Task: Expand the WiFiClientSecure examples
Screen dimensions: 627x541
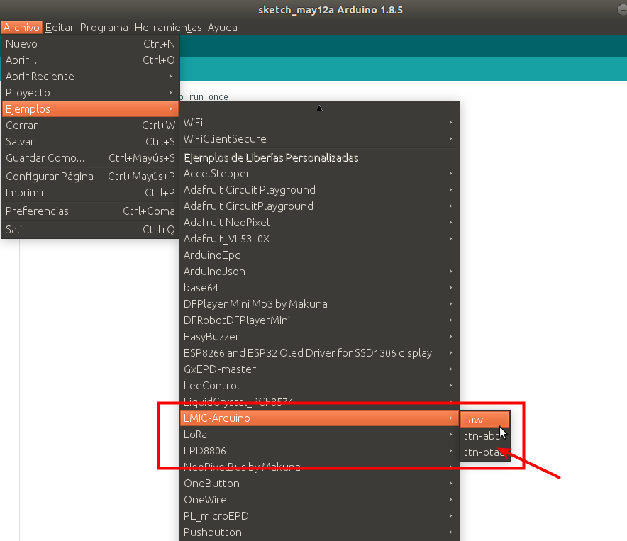Action: pyautogui.click(x=319, y=139)
